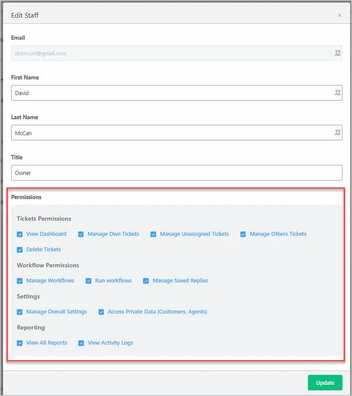Disable Manage Unassigned Tickets permission
Image resolution: width=352 pixels, height=396 pixels.
(x=154, y=234)
